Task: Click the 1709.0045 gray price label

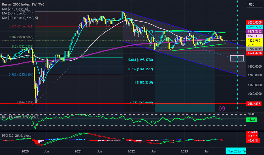Action: 254,49
